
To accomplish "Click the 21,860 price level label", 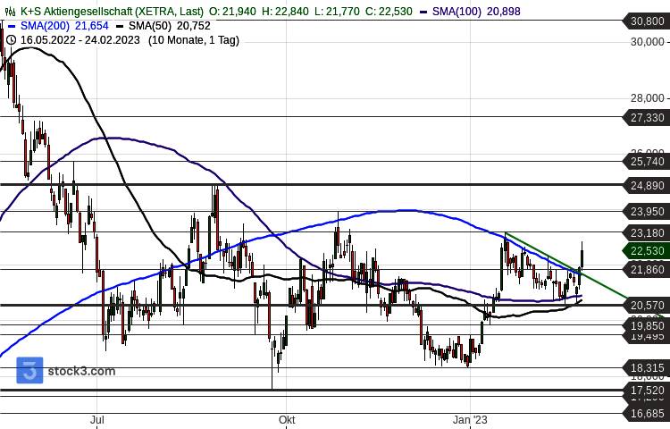I will (x=647, y=270).
